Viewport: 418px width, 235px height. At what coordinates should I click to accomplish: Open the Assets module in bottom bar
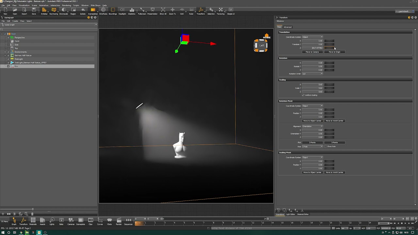(x=42, y=222)
